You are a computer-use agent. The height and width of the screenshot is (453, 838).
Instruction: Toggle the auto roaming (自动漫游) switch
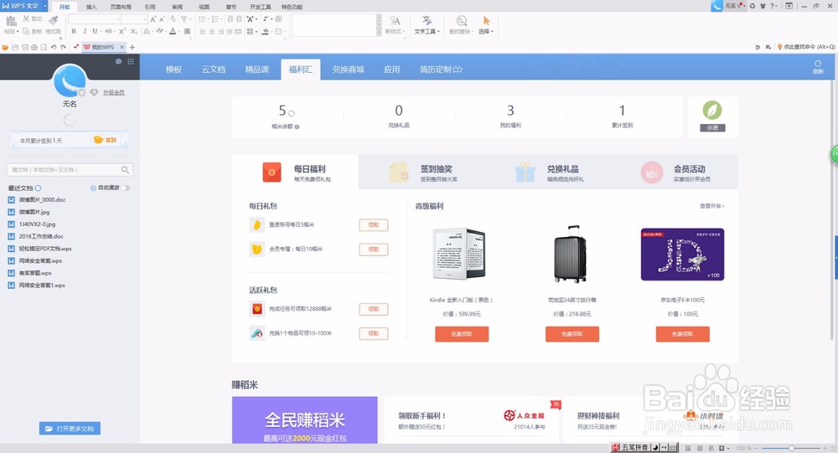pyautogui.click(x=125, y=188)
